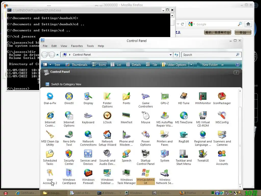Open Printers and Faxes icon

[165, 138]
